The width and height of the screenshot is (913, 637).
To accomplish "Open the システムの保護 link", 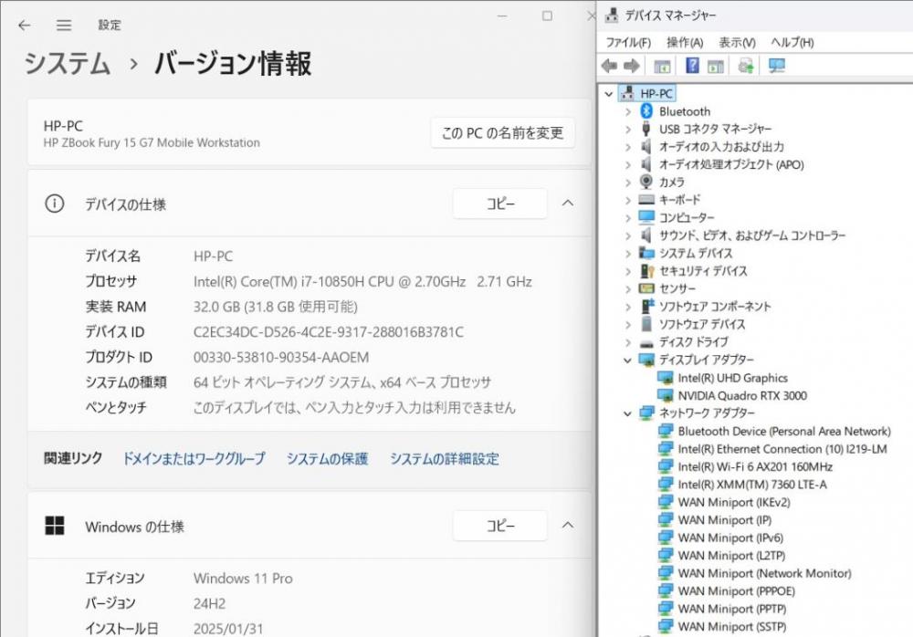I will point(327,459).
